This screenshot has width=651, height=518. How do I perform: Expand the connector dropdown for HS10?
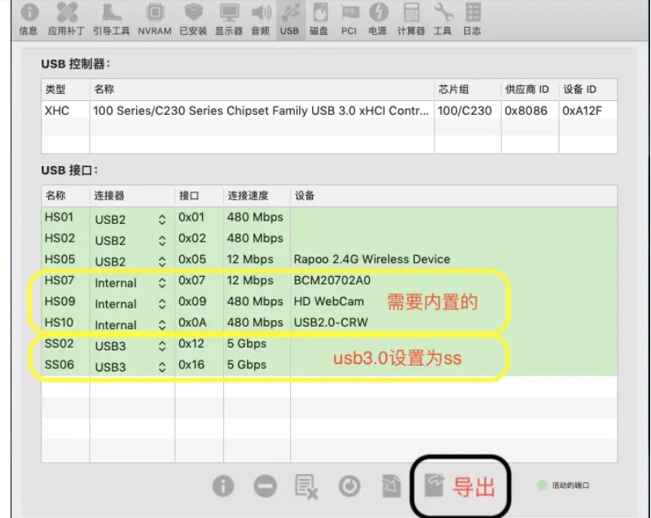click(161, 324)
